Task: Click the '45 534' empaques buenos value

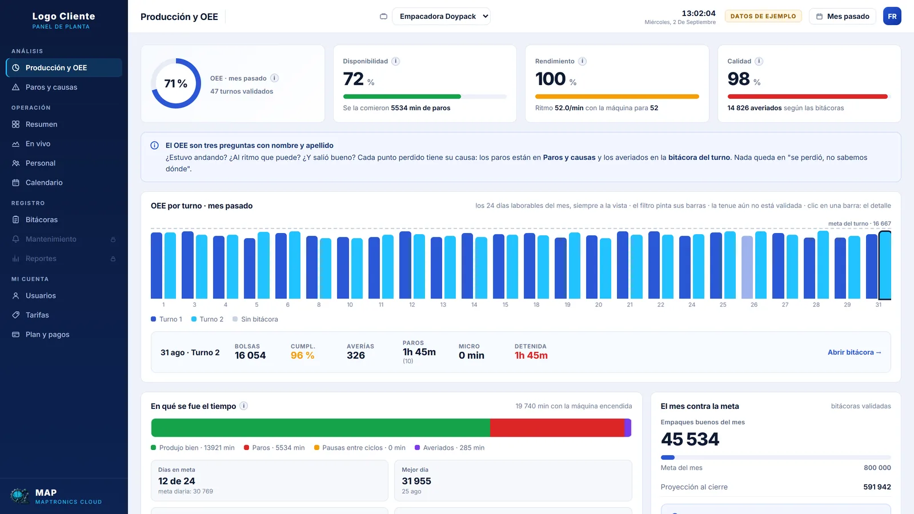Action: click(x=690, y=439)
